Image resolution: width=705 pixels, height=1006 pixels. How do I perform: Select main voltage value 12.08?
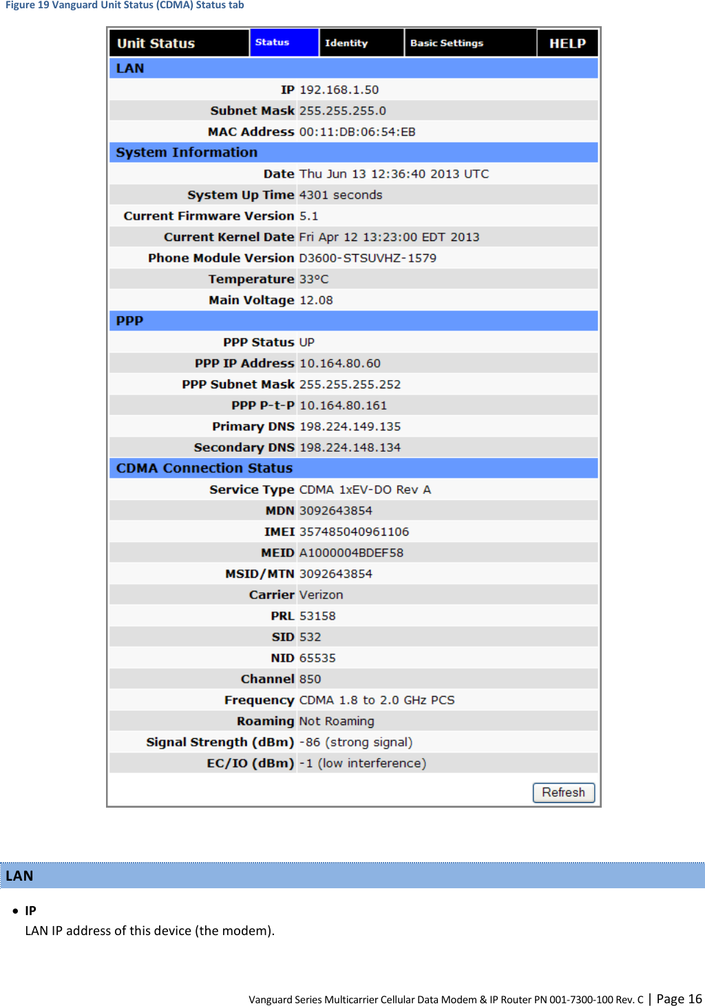pyautogui.click(x=316, y=300)
